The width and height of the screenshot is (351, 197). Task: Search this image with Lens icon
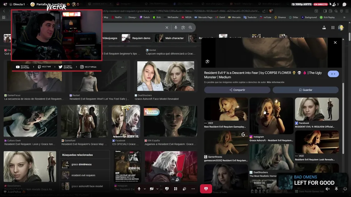click(207, 62)
